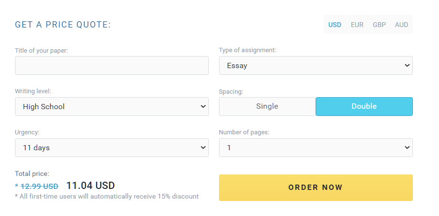
Task: Click the discounted 11.04 USD price
Action: tap(90, 186)
